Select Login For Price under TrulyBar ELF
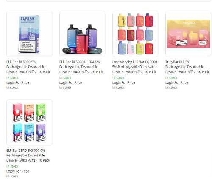Viewport: 212px width, 179px height. 177,82
